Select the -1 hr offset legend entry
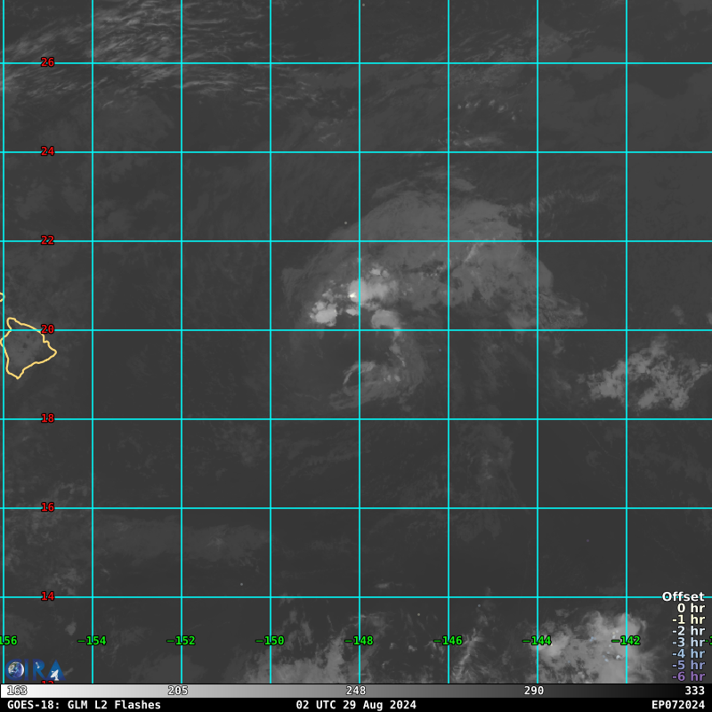Image resolution: width=712 pixels, height=712 pixels. click(x=688, y=620)
